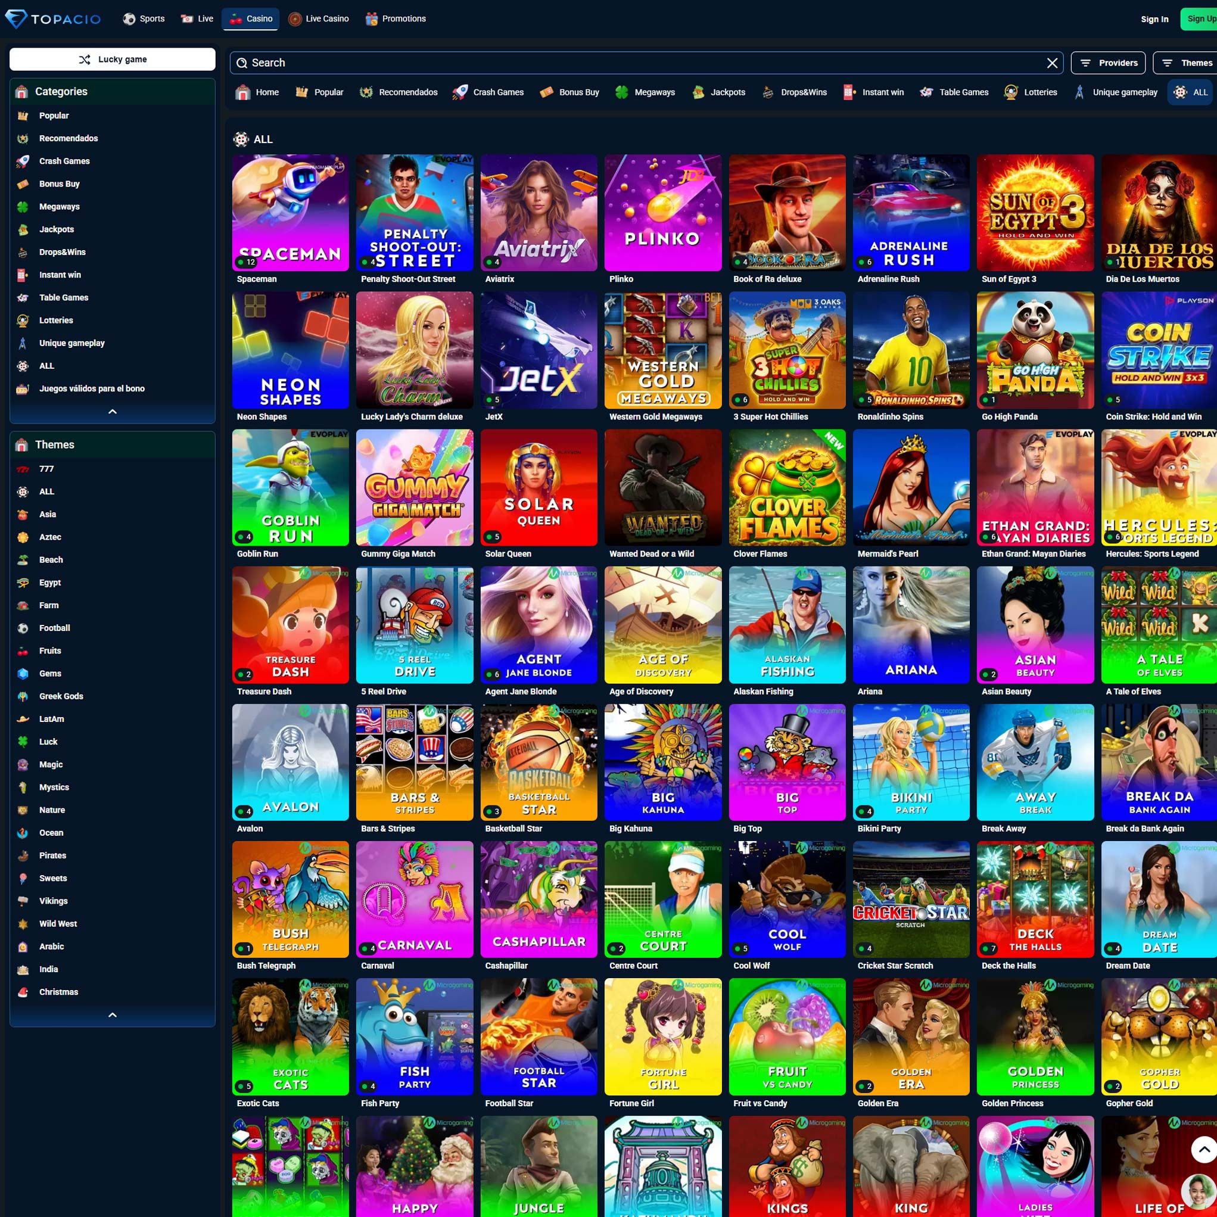Open the Go High Panda game
The width and height of the screenshot is (1217, 1217).
1035,350
